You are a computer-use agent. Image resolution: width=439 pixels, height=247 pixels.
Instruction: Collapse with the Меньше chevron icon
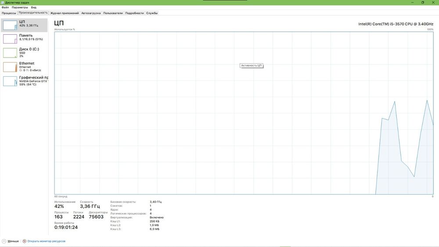click(4, 241)
